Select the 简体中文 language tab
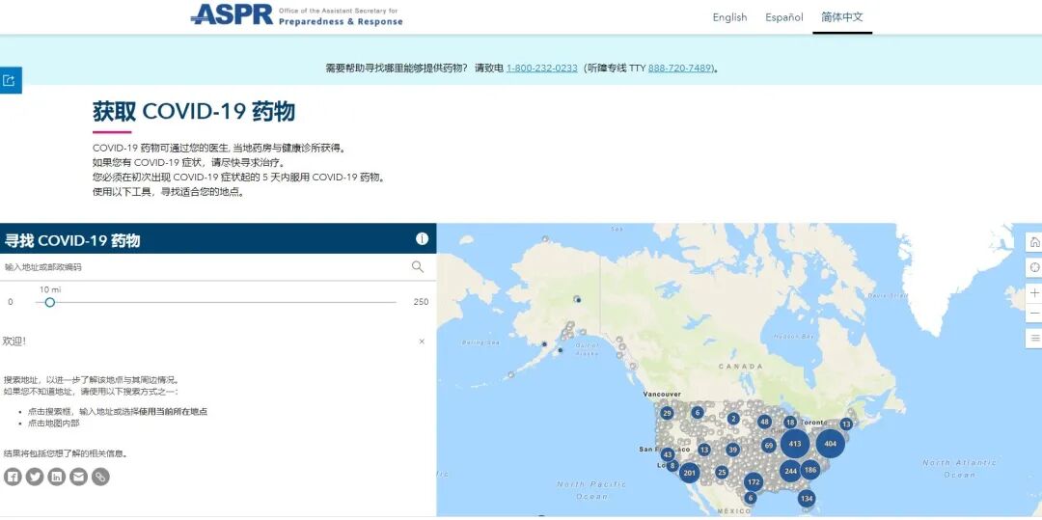 pos(842,17)
